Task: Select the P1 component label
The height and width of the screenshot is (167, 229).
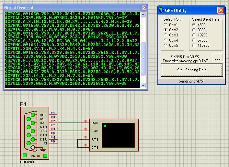Action: tap(23, 104)
